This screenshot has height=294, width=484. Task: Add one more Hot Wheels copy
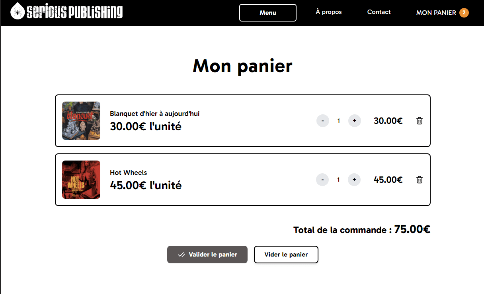pos(354,180)
